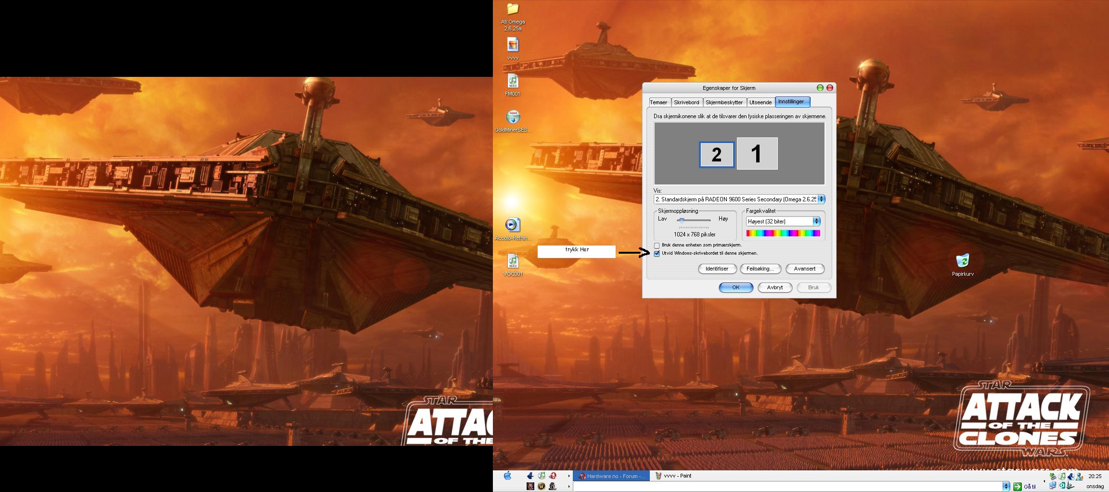
Task: Open the Vis display selection dropdown
Action: click(x=821, y=199)
